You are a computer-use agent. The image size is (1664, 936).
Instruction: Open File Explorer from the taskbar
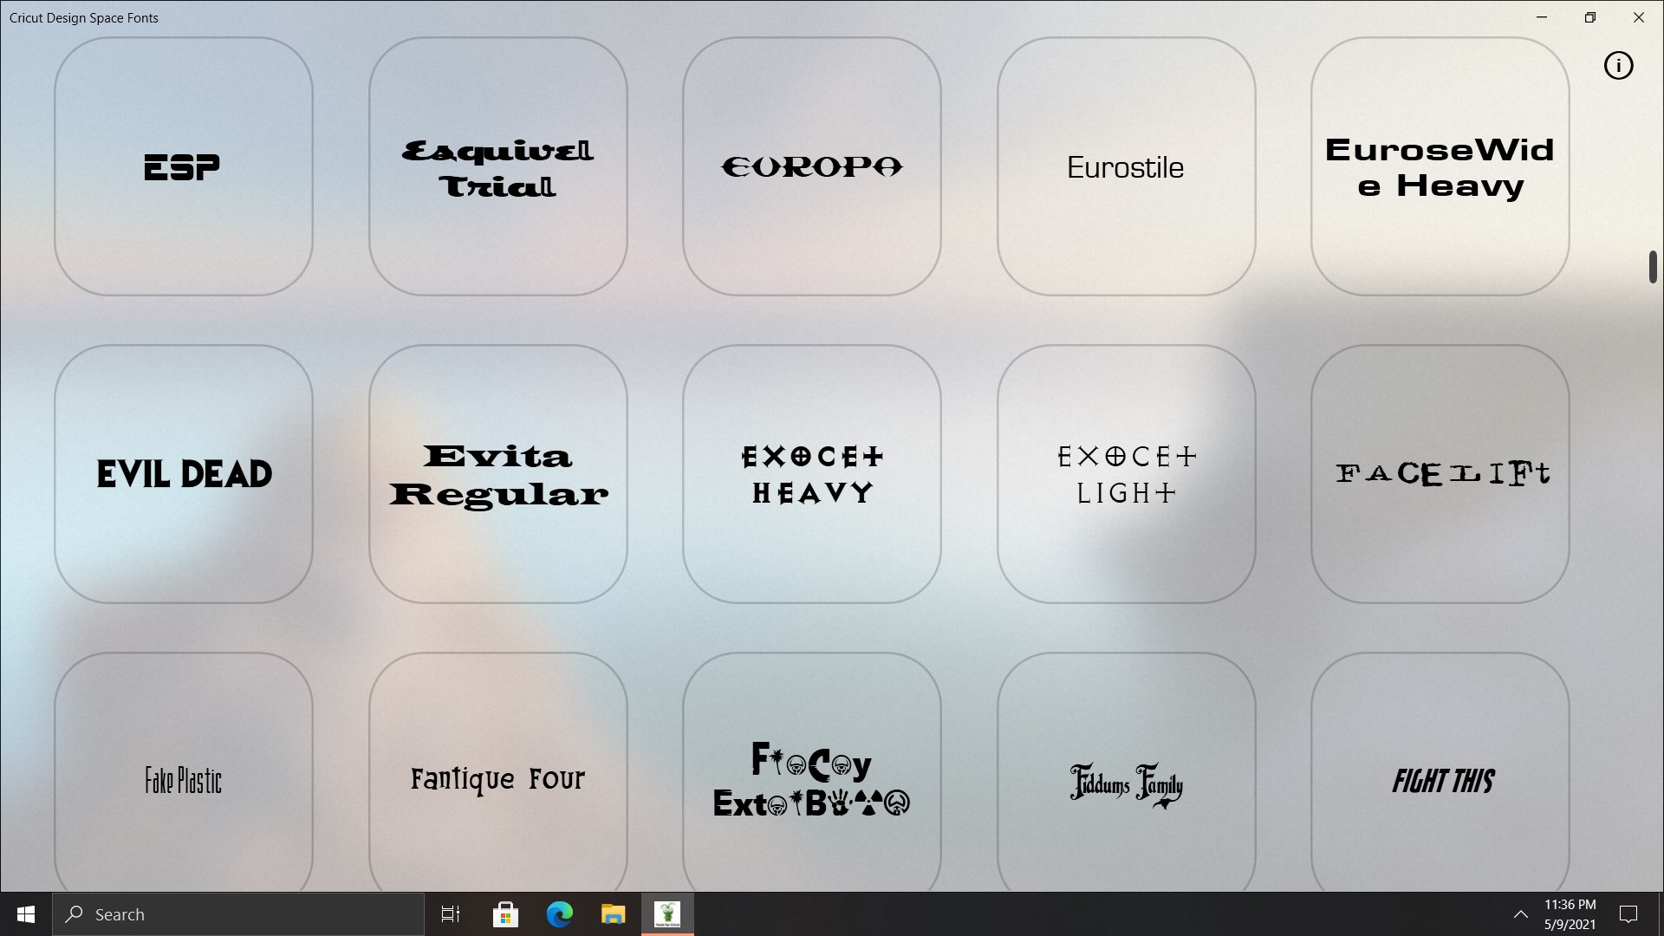point(614,914)
